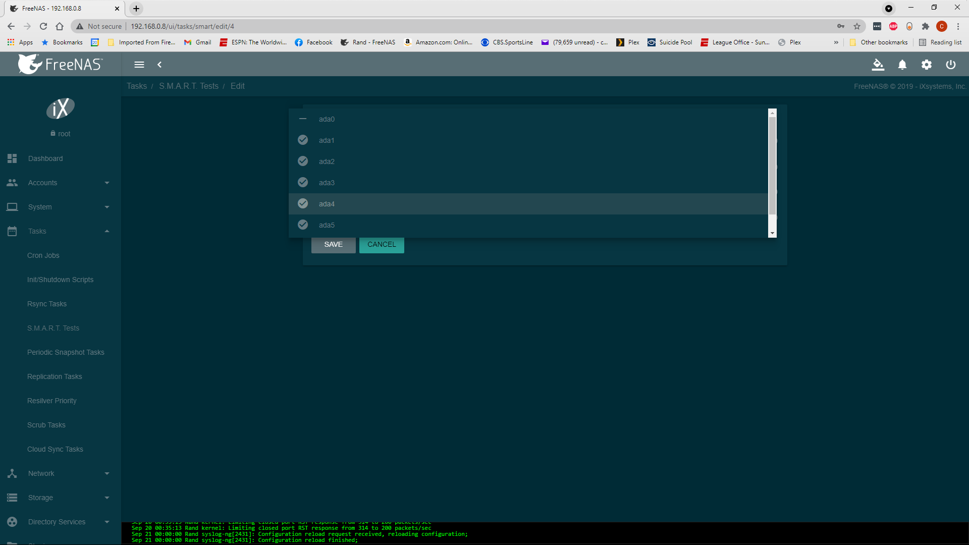Expand the Storage menu arrow
The image size is (969, 545).
[x=107, y=498]
